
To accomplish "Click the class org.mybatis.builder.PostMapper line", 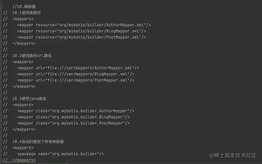I will (73, 123).
